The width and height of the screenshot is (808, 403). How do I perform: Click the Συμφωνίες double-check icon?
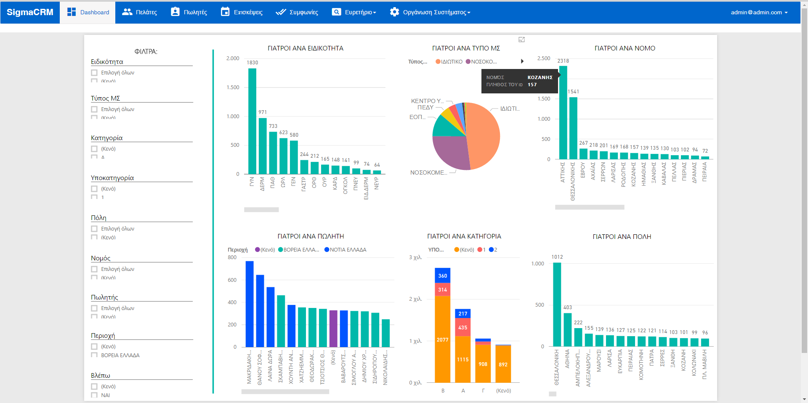coord(281,12)
